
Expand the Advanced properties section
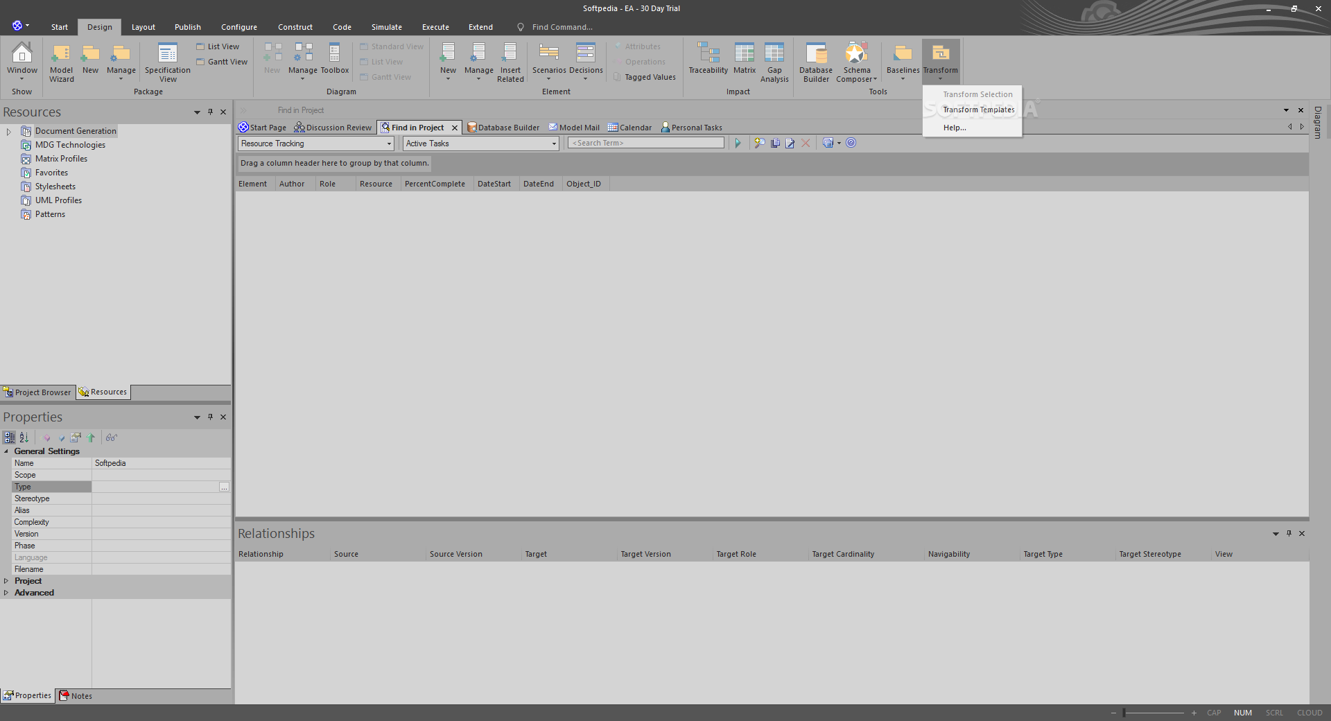tap(6, 593)
